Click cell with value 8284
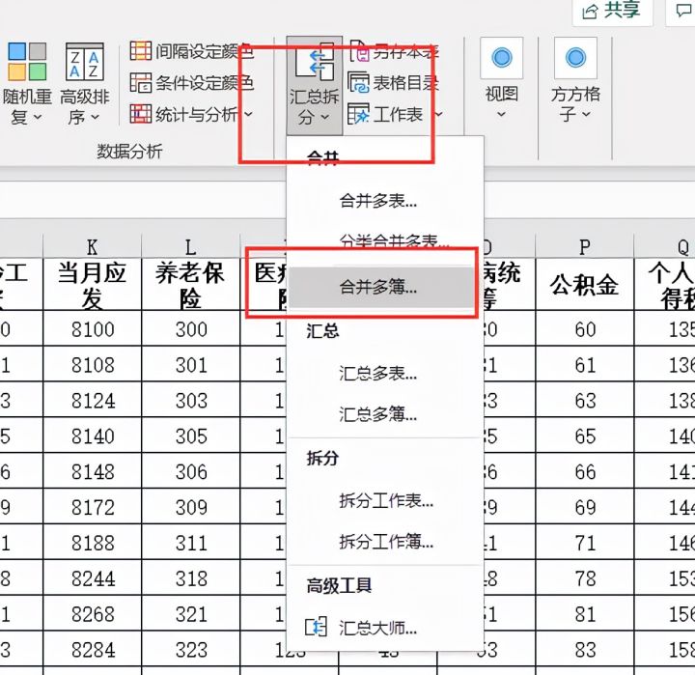Image resolution: width=695 pixels, height=675 pixels. coord(93,649)
